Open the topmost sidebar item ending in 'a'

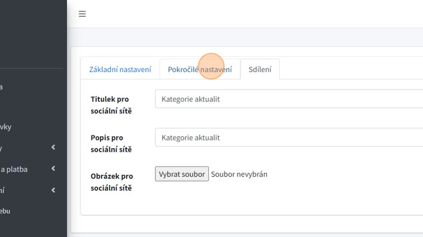point(1,87)
